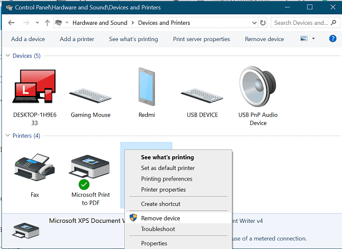Click Add a printer
Screen dimensions: 342x249
(x=77, y=39)
